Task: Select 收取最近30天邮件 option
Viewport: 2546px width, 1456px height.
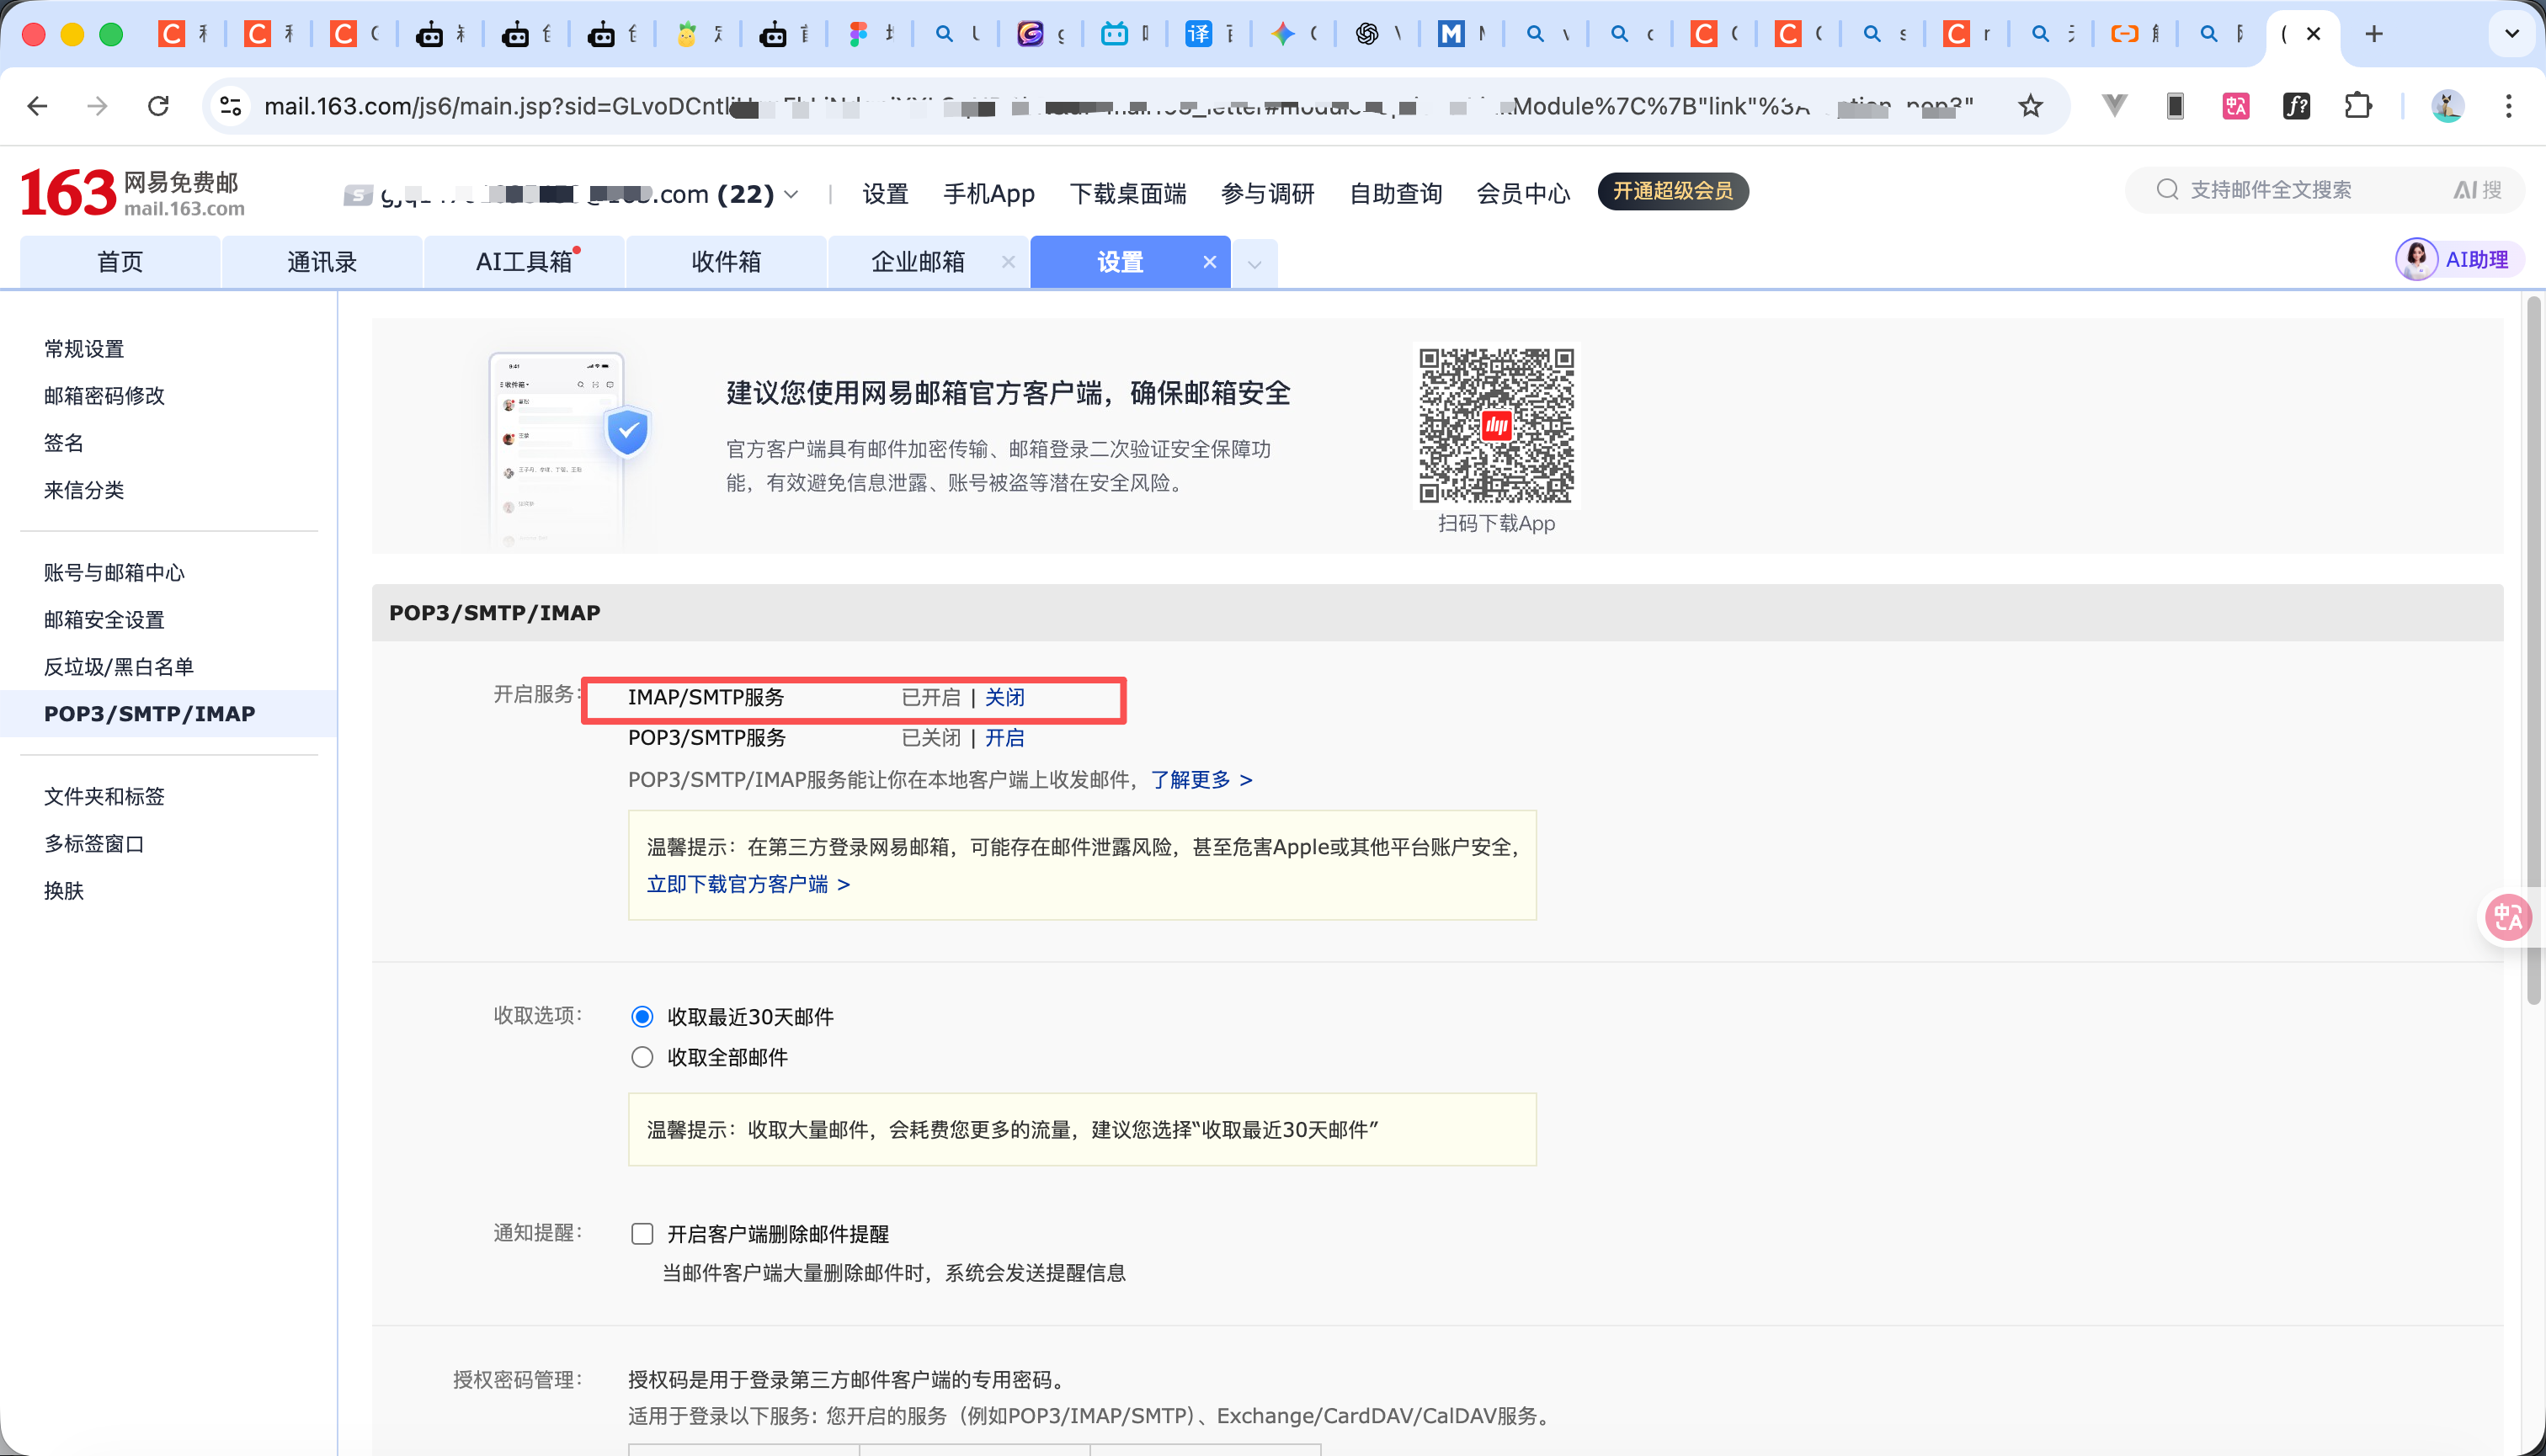Action: (642, 1016)
